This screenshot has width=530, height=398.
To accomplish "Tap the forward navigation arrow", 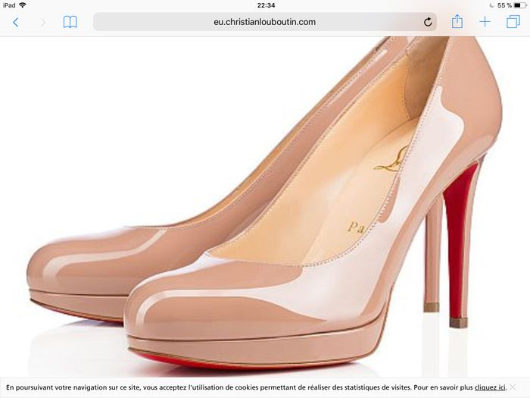I will 42,22.
